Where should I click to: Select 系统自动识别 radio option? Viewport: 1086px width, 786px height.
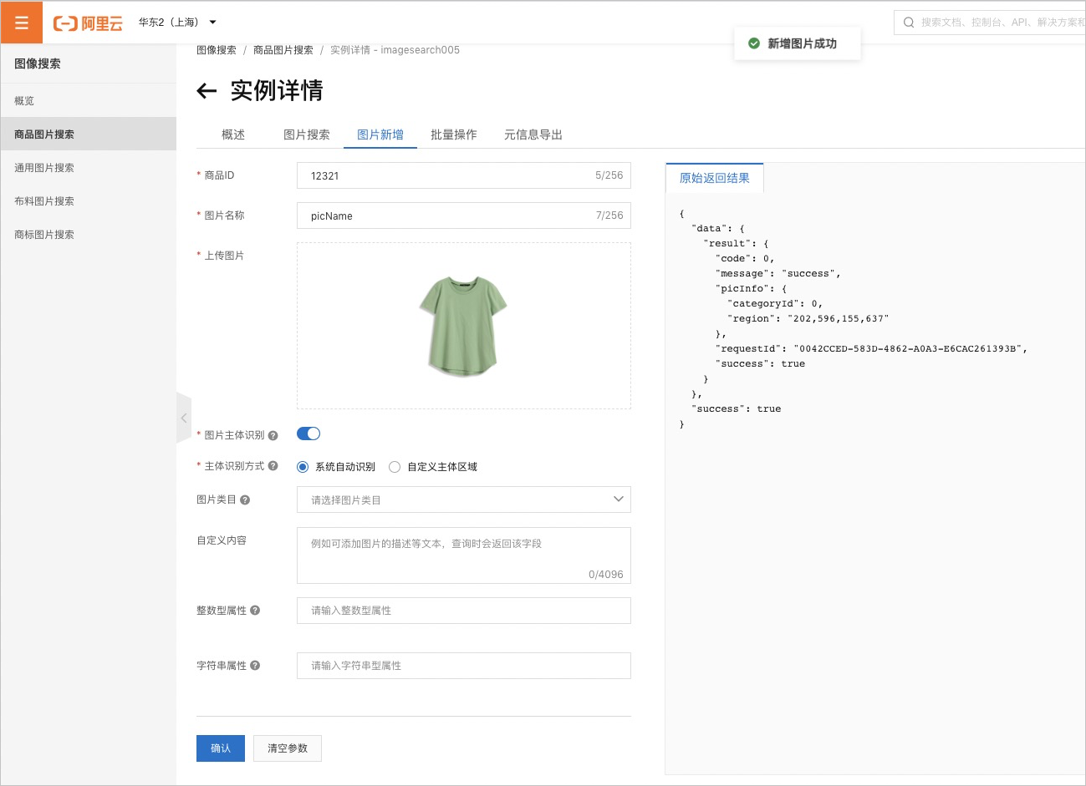click(x=303, y=467)
